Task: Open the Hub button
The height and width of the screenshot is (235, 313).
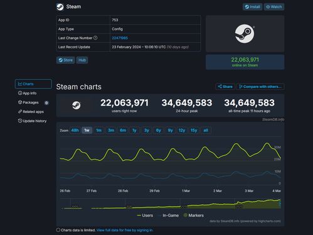Action: point(82,60)
